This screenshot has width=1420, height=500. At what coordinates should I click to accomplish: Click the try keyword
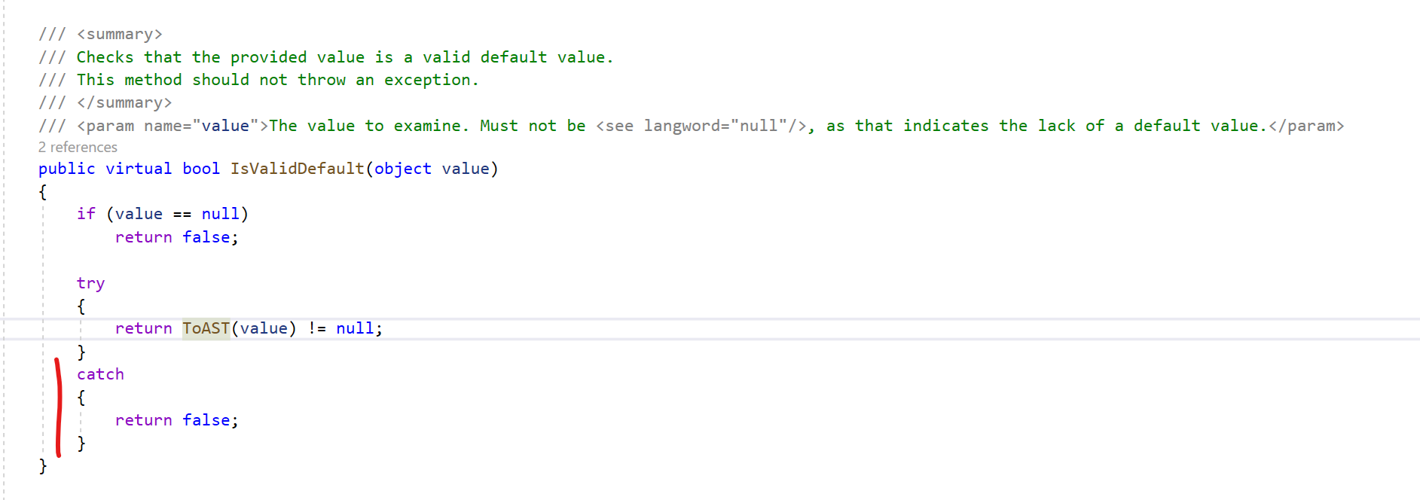pyautogui.click(x=90, y=283)
